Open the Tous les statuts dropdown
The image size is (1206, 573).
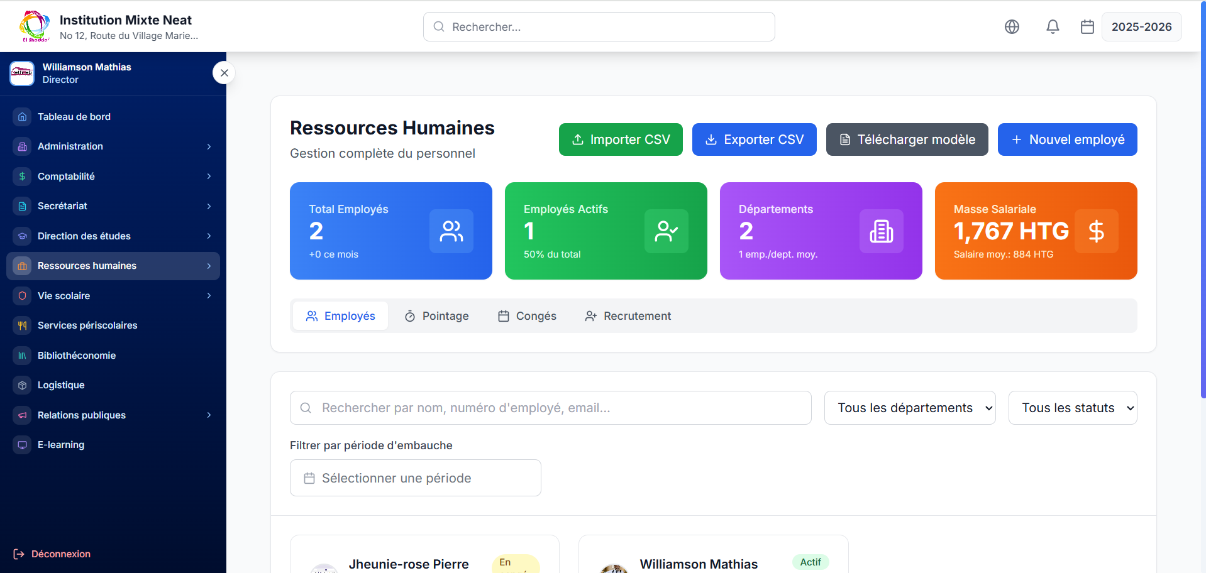[x=1072, y=408]
